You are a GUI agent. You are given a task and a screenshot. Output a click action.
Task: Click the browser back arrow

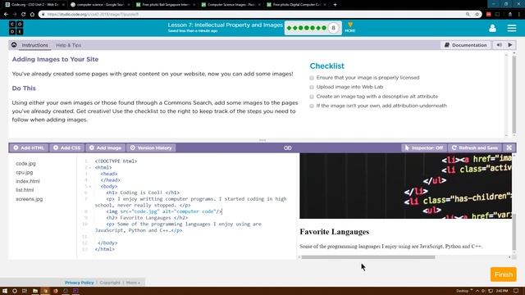coord(6,15)
